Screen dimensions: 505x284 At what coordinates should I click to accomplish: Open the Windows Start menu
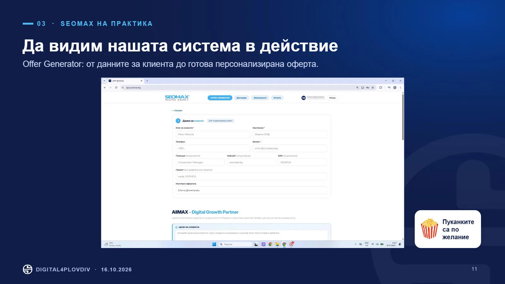pyautogui.click(x=214, y=244)
